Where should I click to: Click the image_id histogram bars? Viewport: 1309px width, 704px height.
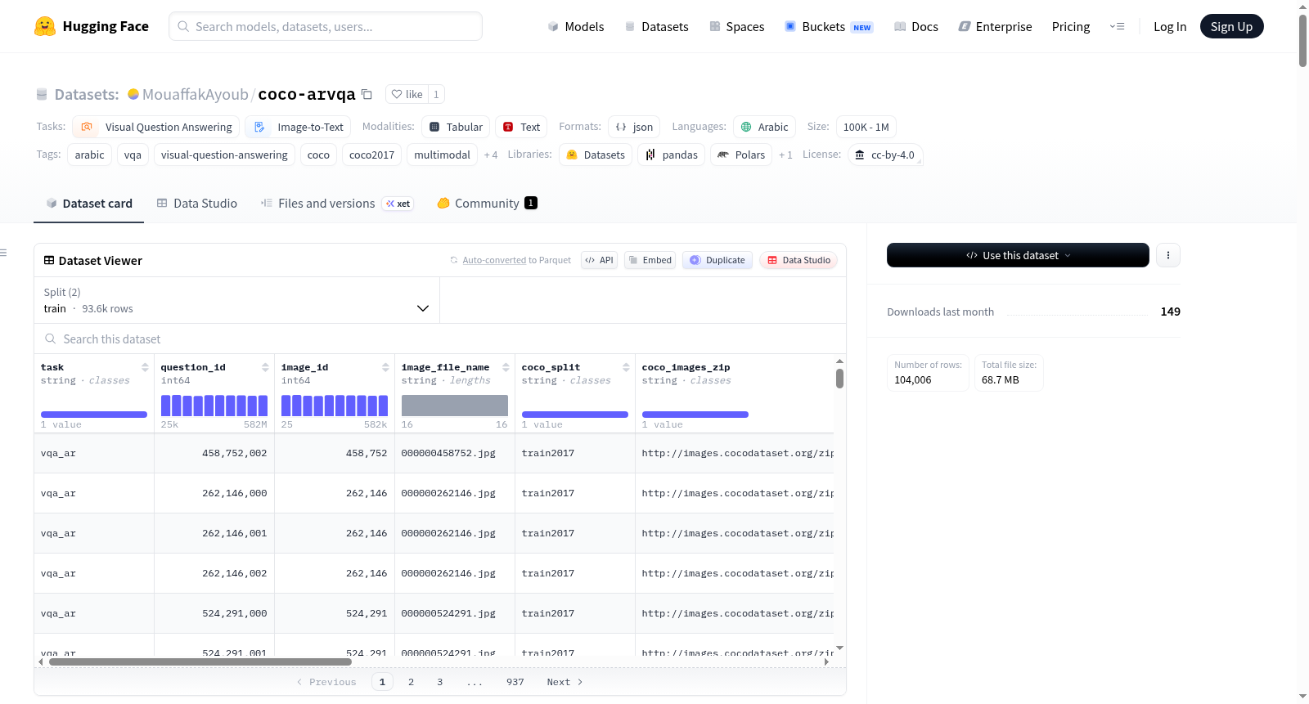[335, 406]
